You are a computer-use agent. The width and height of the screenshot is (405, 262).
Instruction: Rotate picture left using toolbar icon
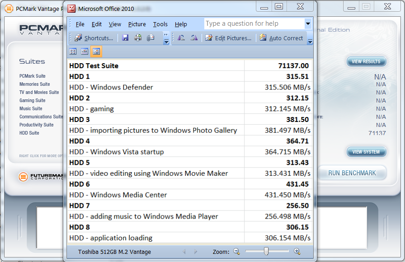point(181,38)
